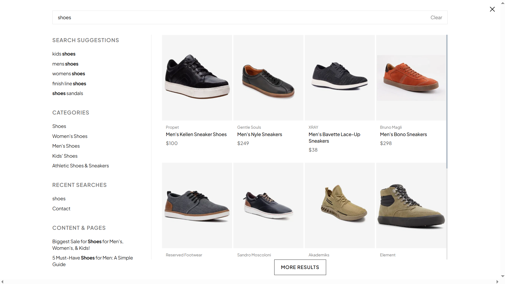This screenshot has width=505, height=284.
Task: Click the Akademiks brand name
Action: (x=319, y=255)
